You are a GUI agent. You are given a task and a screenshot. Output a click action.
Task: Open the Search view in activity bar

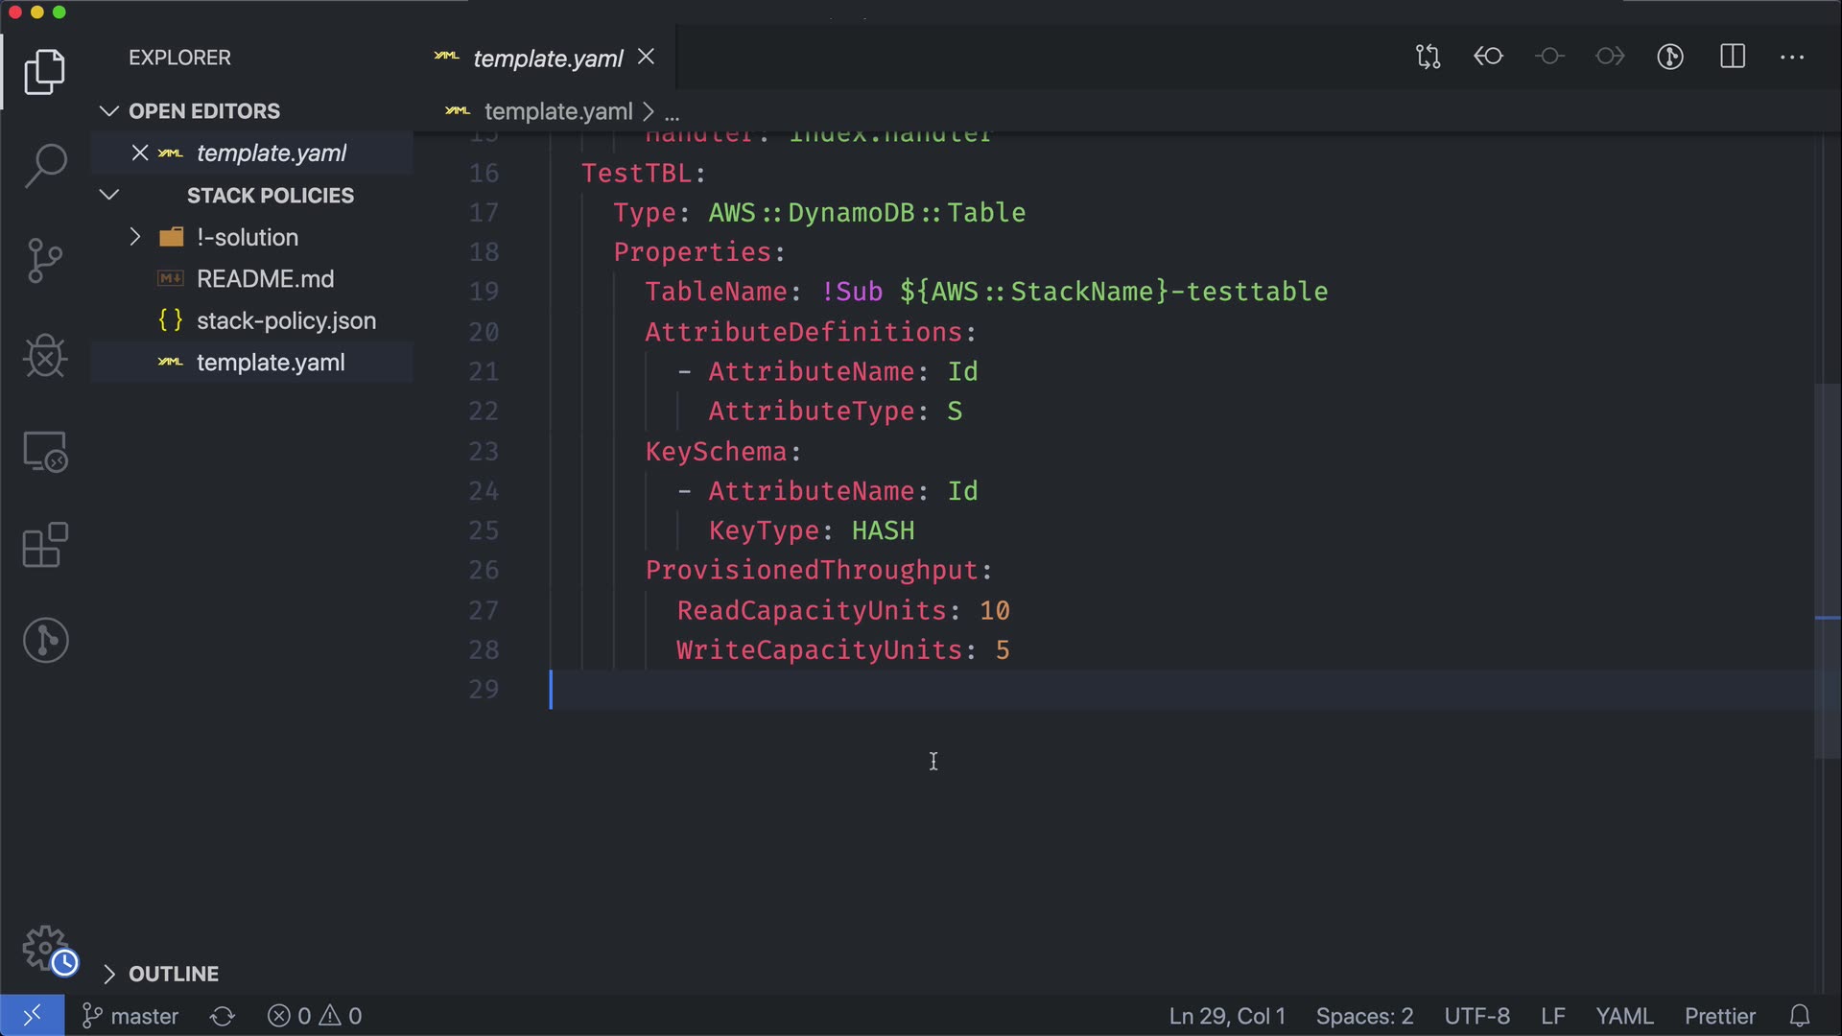pos(45,166)
